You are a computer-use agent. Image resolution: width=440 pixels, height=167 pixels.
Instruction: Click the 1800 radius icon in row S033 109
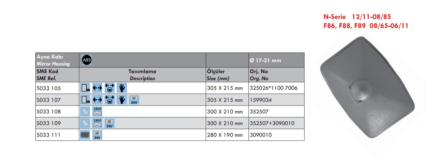click(97, 123)
